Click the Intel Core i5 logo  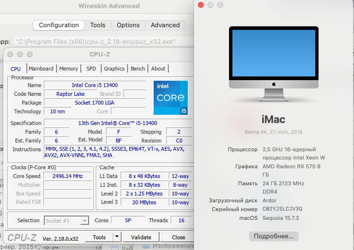(171, 98)
